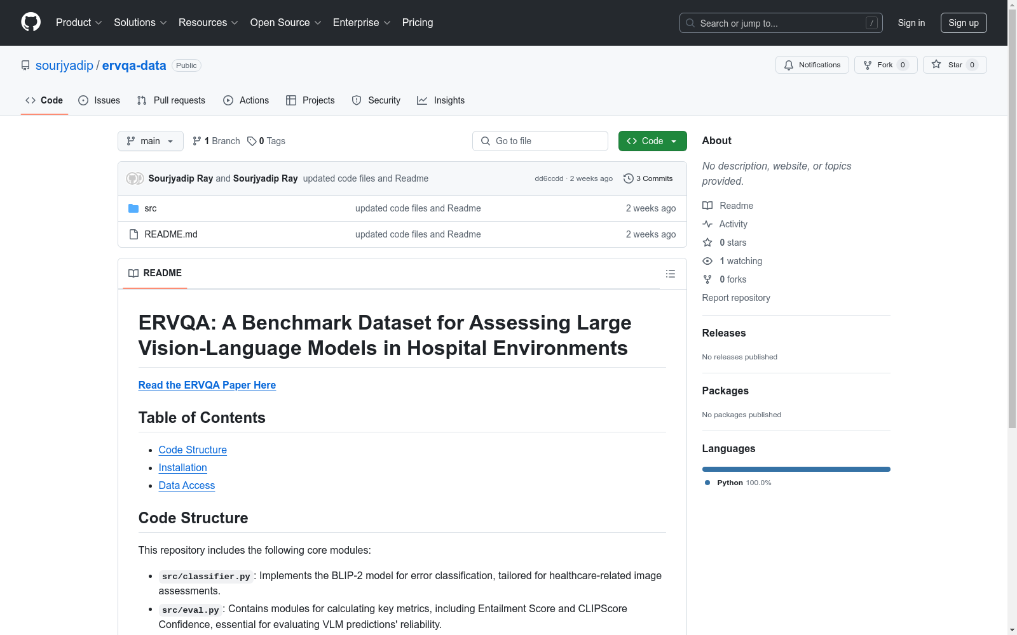Jump to Installation section link
This screenshot has height=635, width=1017.
click(183, 467)
